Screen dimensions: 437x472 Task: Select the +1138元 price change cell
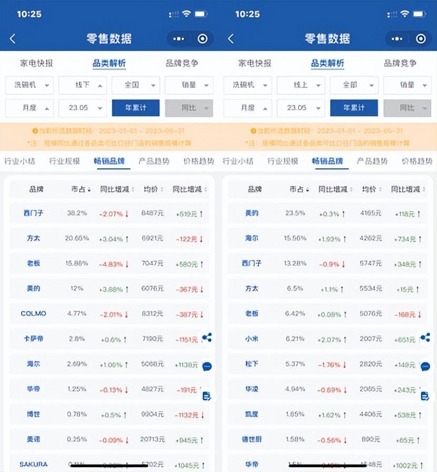[x=186, y=365]
